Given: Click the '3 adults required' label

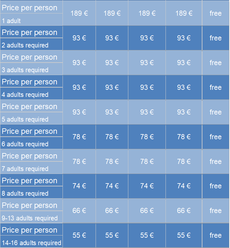Looking at the screenshot, I should (25, 70).
